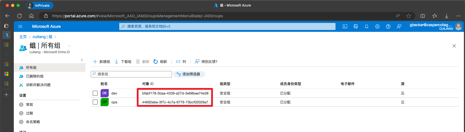Click Refresh (刷新) in the toolbar
This screenshot has height=132, width=465.
point(160,62)
